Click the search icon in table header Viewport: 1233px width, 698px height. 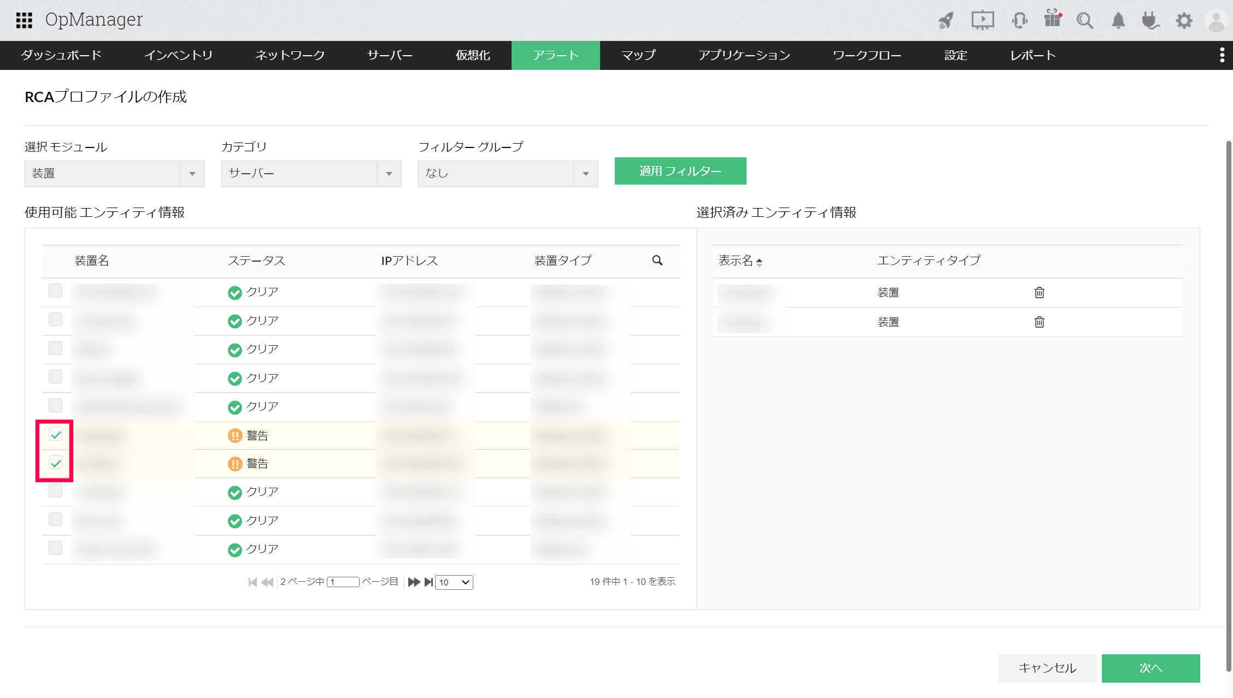[x=657, y=261]
